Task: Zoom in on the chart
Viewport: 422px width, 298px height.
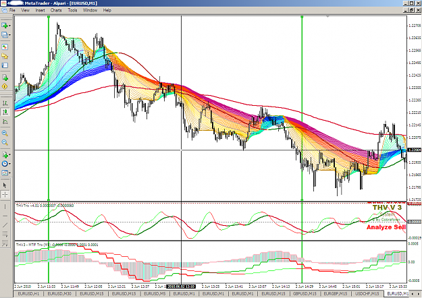Action: (5, 133)
